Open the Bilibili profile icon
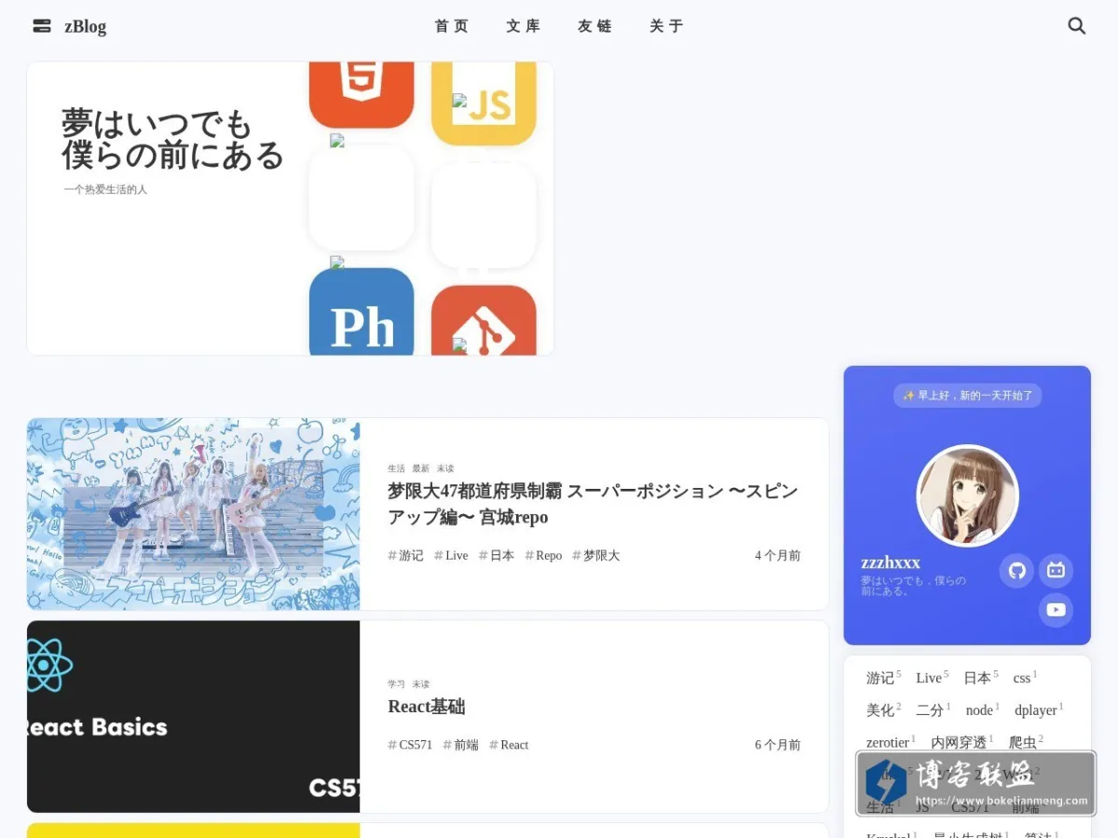The width and height of the screenshot is (1118, 838). (x=1056, y=571)
